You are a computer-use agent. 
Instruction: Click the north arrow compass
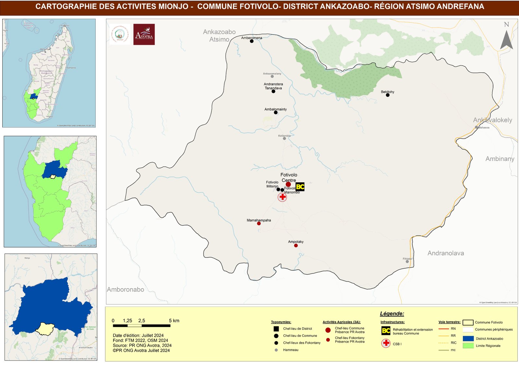click(506, 40)
